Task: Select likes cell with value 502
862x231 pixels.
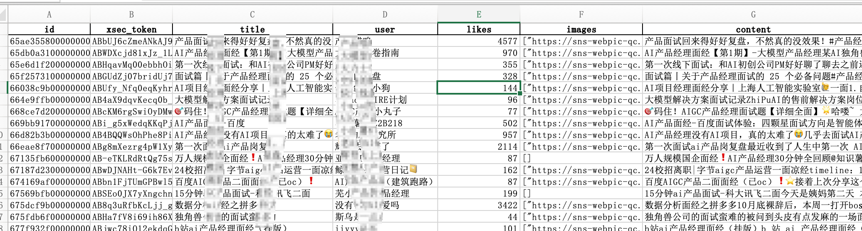Action: coord(479,123)
